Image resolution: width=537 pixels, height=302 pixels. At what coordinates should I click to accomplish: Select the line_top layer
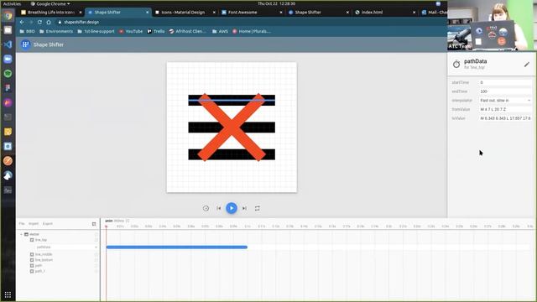coord(41,240)
